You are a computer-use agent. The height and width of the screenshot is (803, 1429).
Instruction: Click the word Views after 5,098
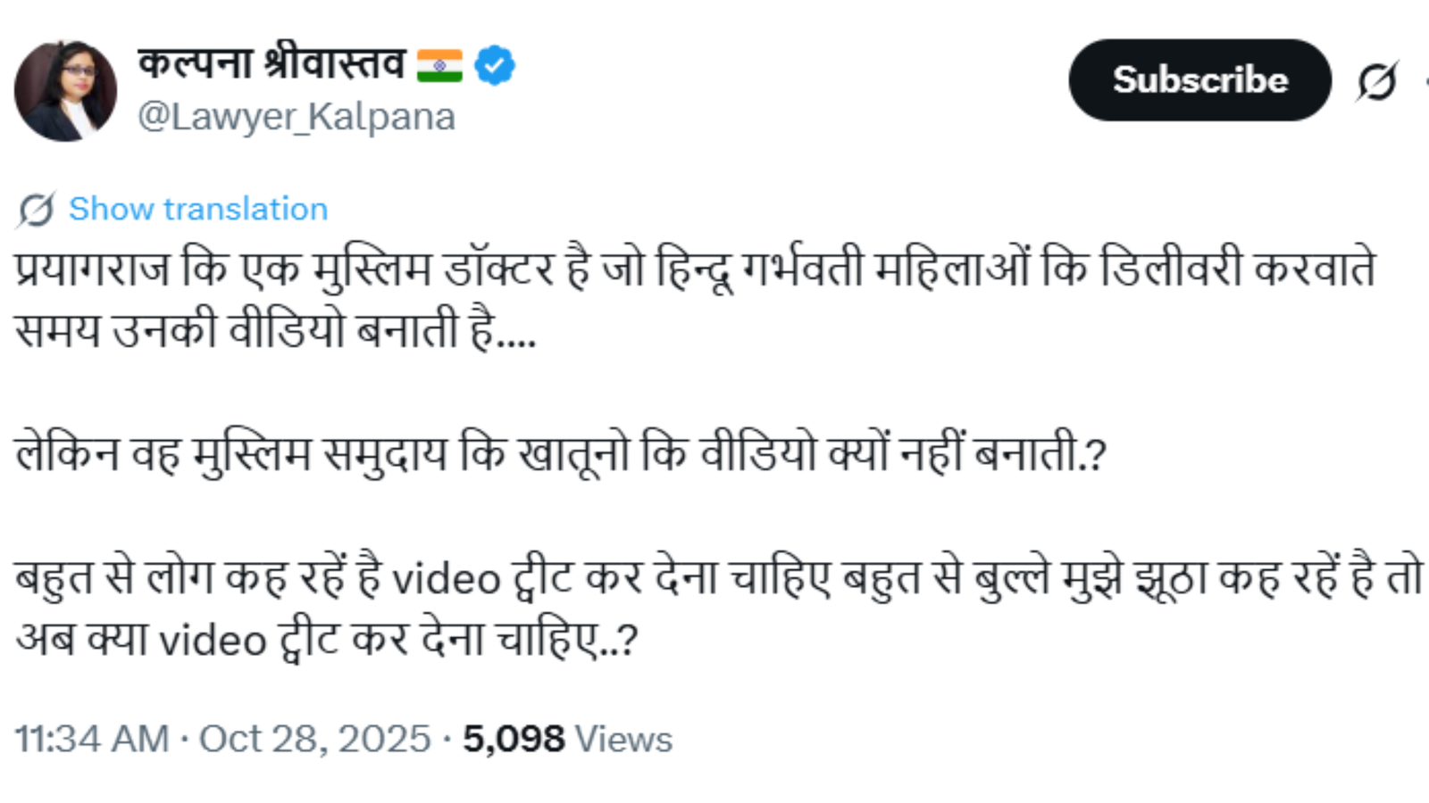(623, 740)
